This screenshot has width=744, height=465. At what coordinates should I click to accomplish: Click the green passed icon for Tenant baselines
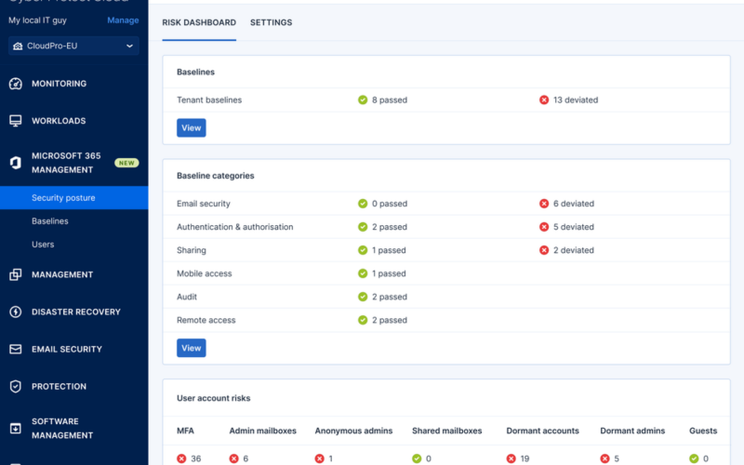(x=363, y=100)
